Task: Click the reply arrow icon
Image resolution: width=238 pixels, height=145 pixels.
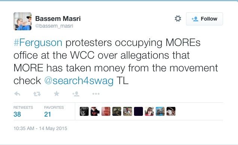Action: pyautogui.click(x=17, y=94)
